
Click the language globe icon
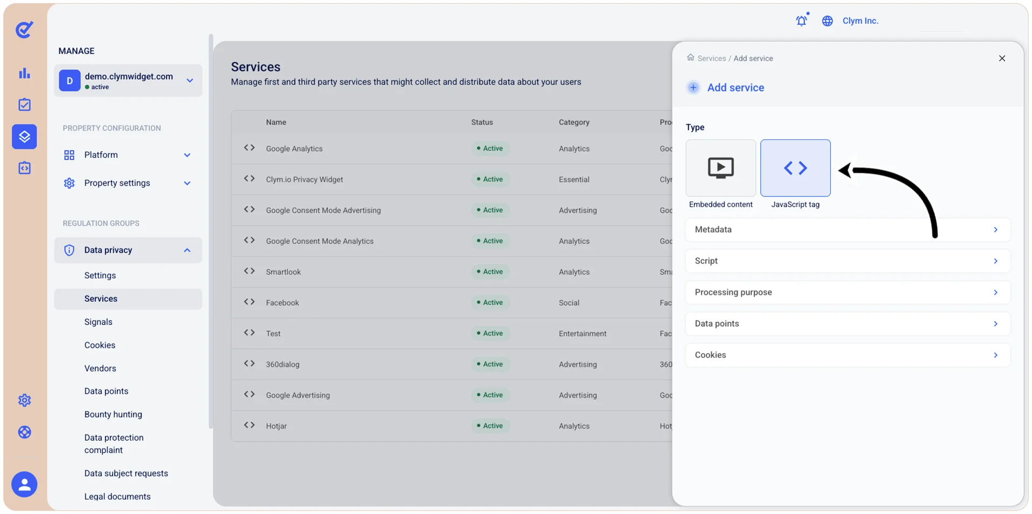(827, 21)
